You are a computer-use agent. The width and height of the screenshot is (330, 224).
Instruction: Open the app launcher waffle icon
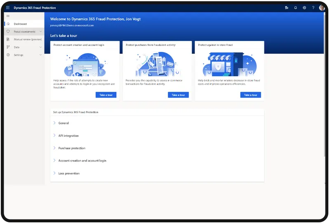click(x=7, y=7)
